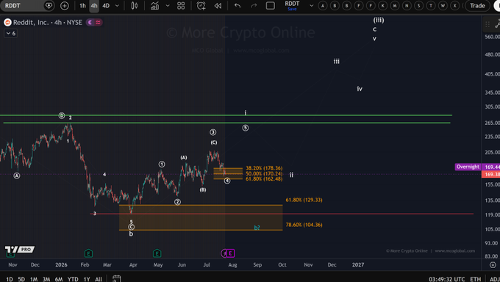Expand the collapsed indicator legend showing 6
The image size is (500, 282).
coord(10,33)
